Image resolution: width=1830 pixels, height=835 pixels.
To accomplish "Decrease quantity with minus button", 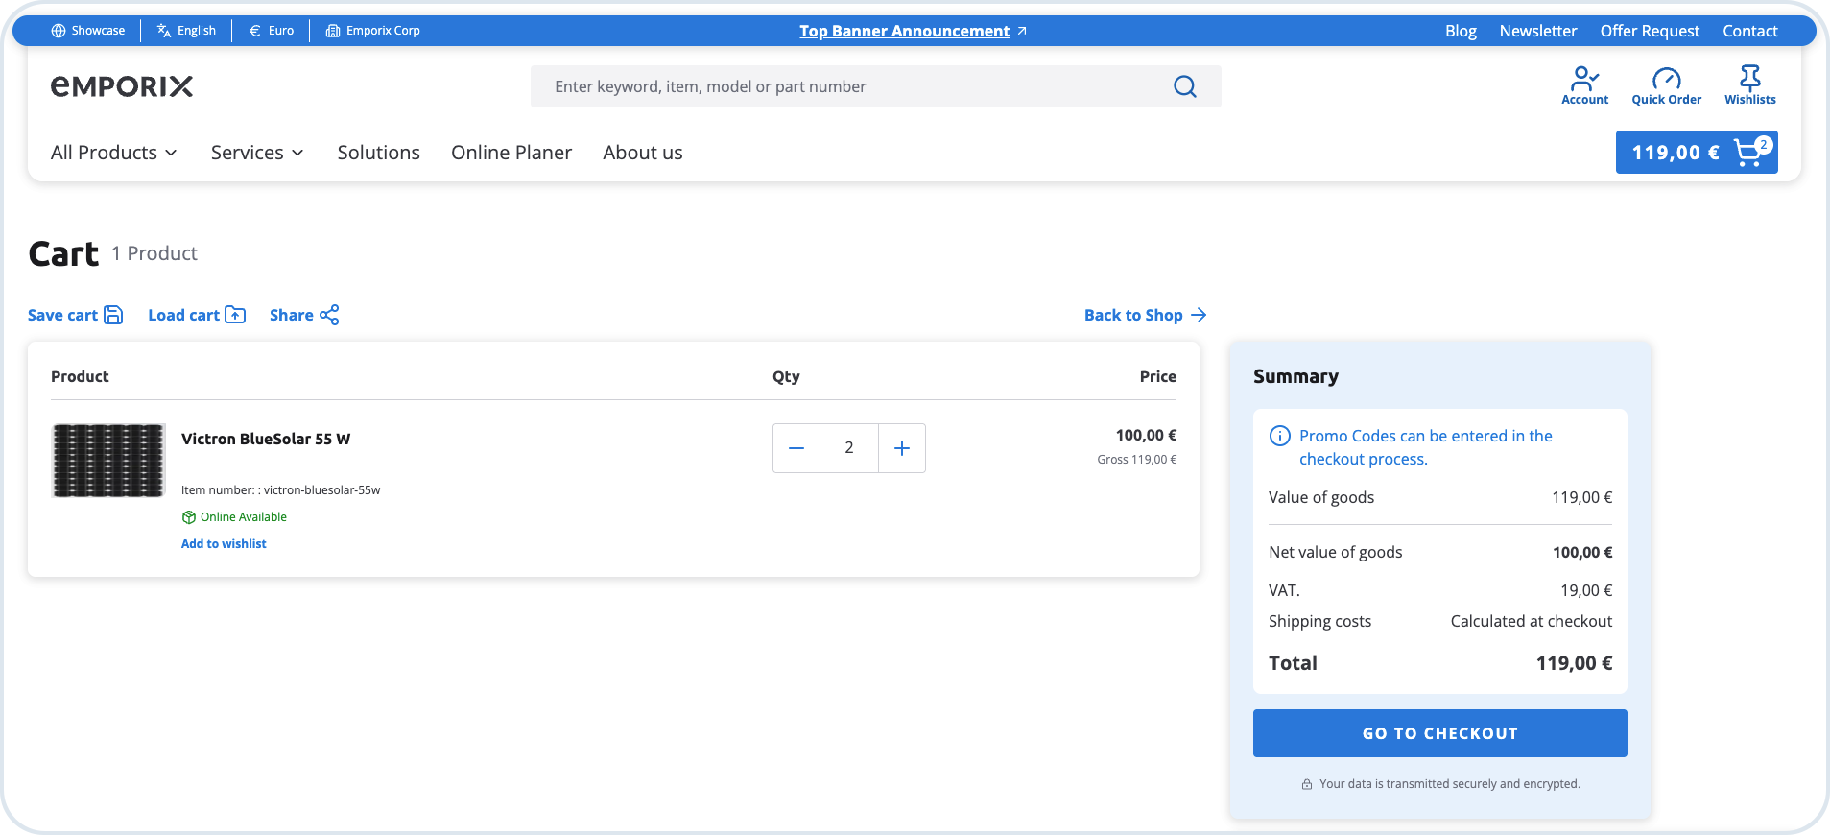I will click(x=796, y=448).
